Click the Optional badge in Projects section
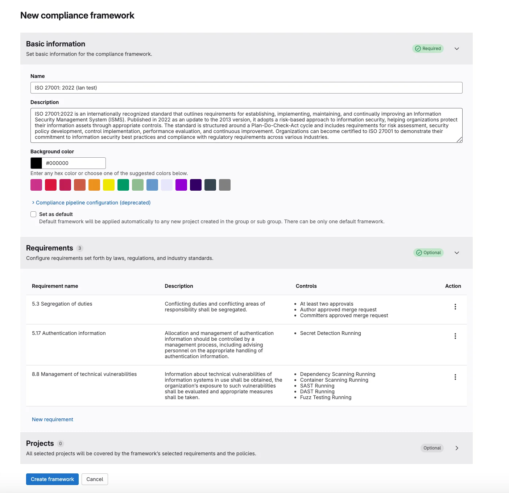 pyautogui.click(x=432, y=448)
